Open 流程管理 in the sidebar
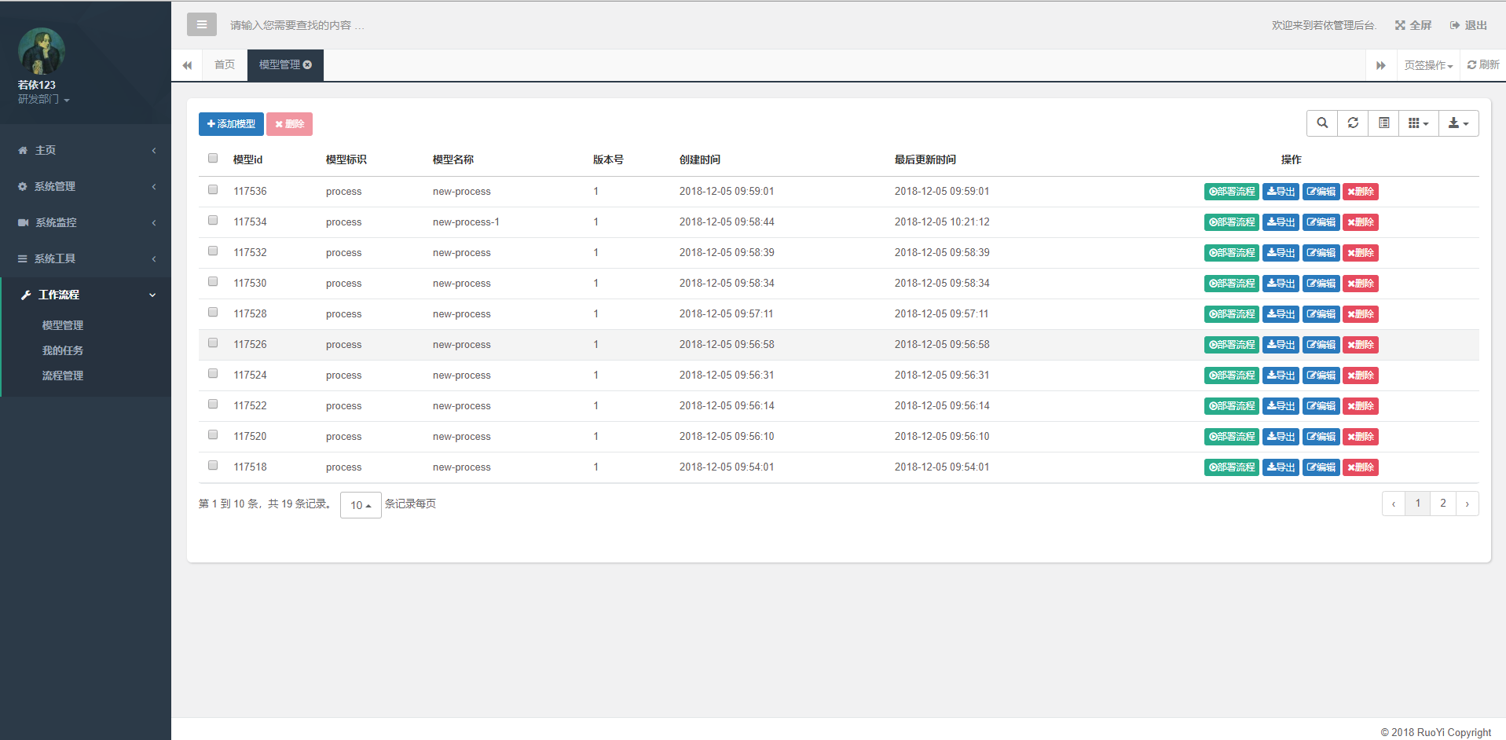 coord(63,376)
